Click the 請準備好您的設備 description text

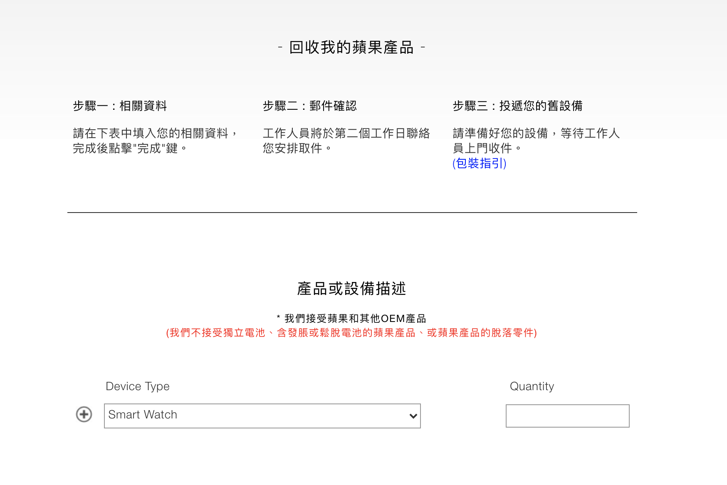536,141
